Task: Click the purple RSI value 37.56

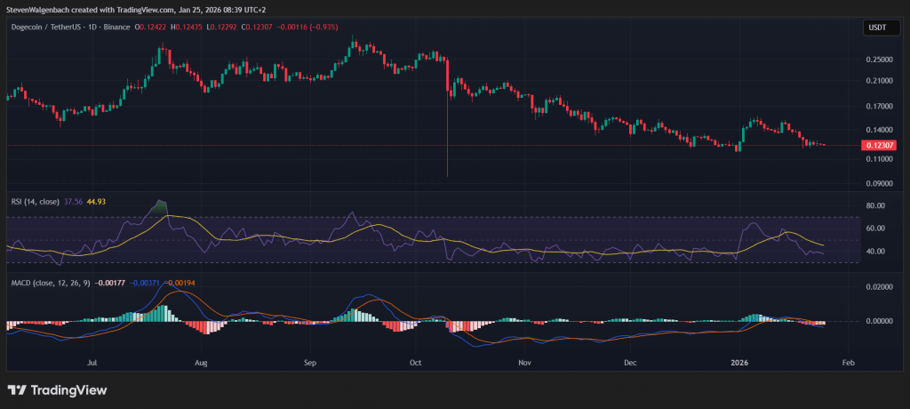Action: (x=73, y=202)
